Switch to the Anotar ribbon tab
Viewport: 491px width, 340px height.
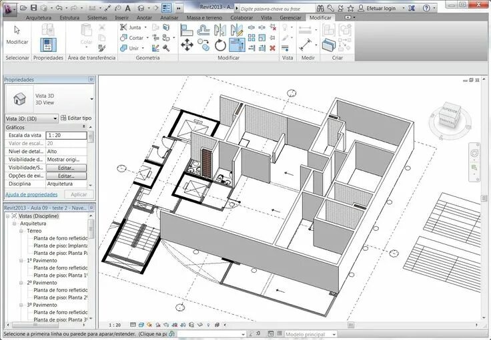pyautogui.click(x=144, y=18)
